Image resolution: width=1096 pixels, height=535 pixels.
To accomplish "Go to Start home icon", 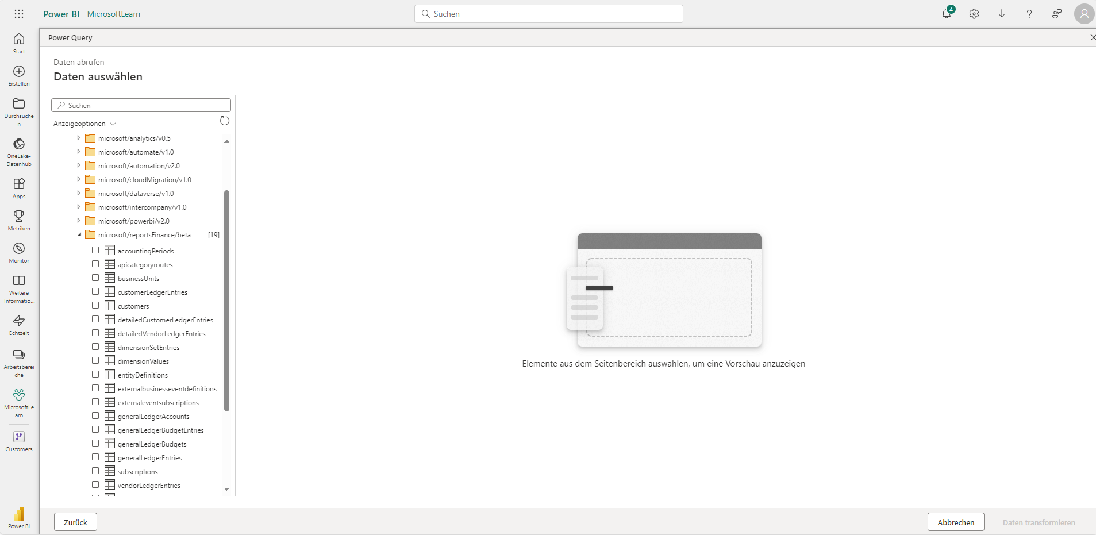I will (x=19, y=39).
